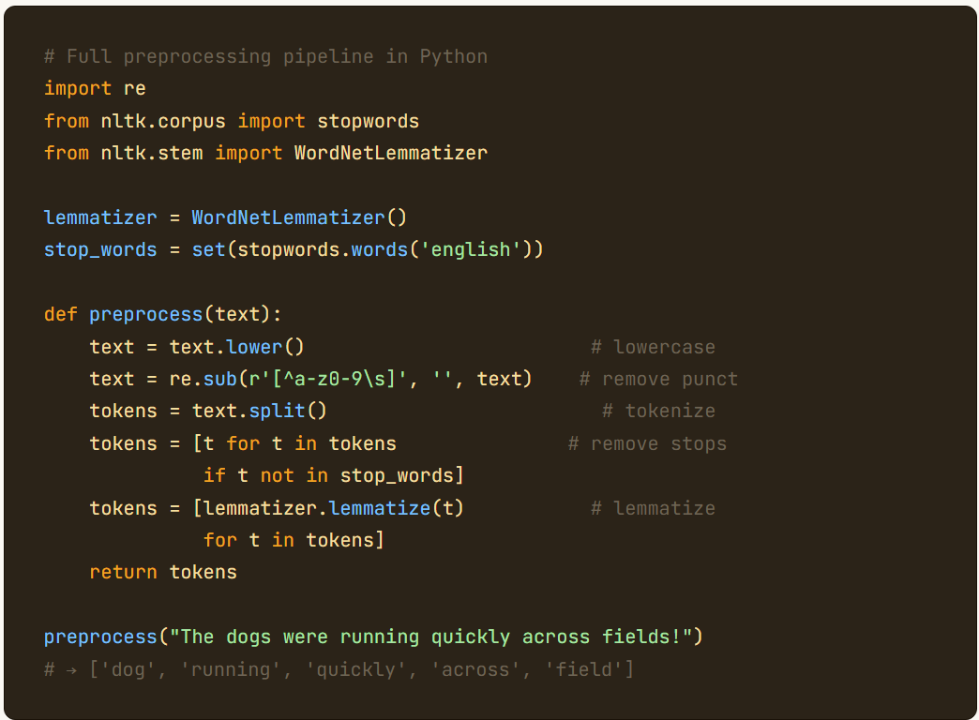The width and height of the screenshot is (979, 720).
Task: Click "[t for t in tokens" list comprehension
Action: coord(294,443)
